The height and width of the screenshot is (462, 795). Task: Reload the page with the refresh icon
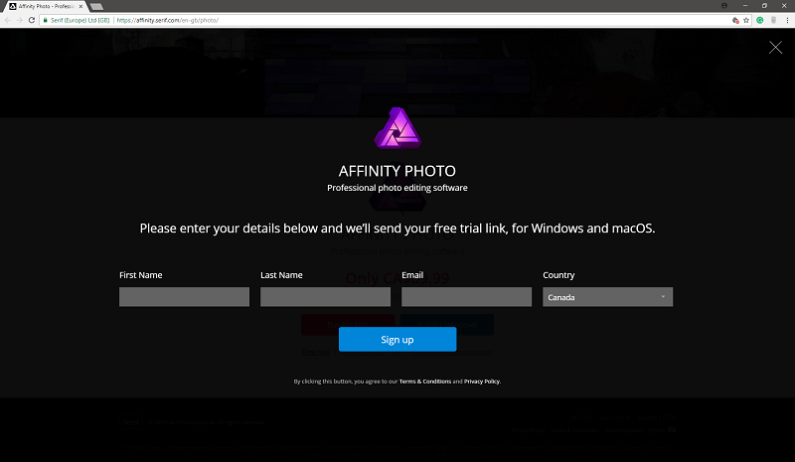tap(32, 20)
